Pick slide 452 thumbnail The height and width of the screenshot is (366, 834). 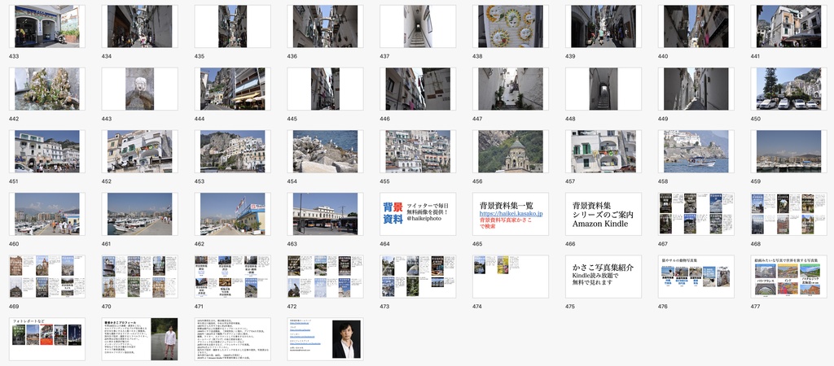139,151
